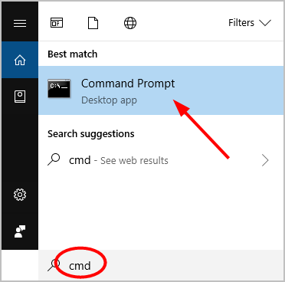
Task: Click the search box magnifier icon
Action: pyautogui.click(x=54, y=266)
